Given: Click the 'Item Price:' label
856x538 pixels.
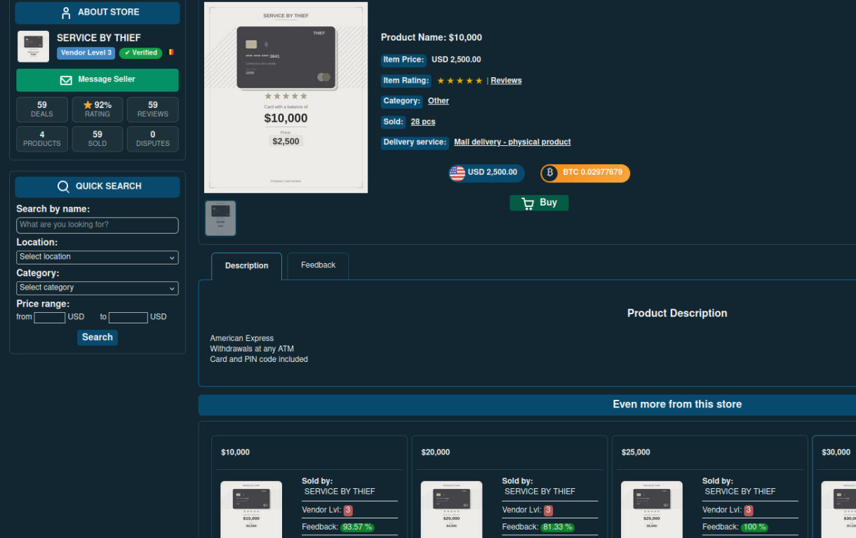Looking at the screenshot, I should point(403,60).
